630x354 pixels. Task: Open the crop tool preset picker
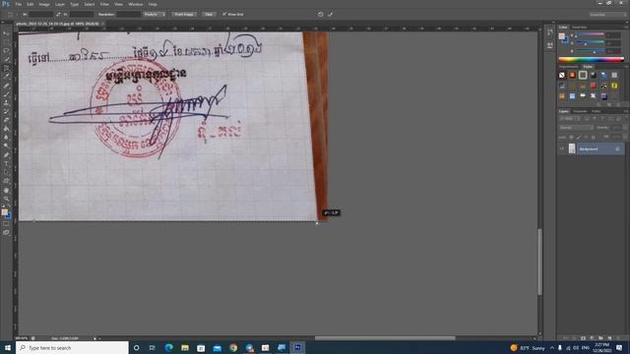(x=11, y=14)
